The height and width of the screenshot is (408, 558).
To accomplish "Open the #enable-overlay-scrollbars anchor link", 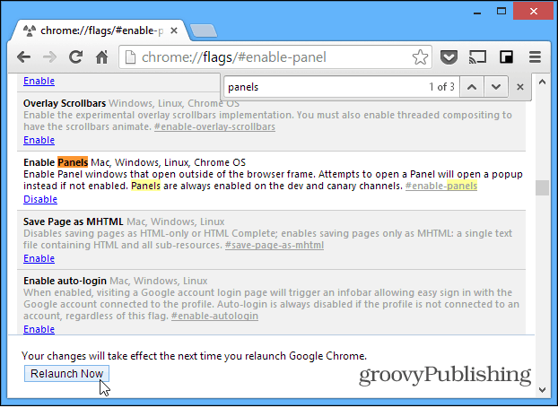I will tap(214, 127).
